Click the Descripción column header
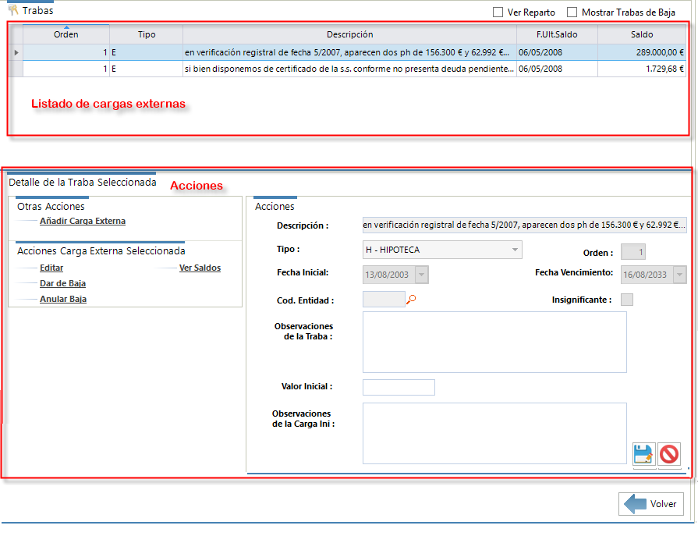Image resolution: width=698 pixels, height=536 pixels. 349,34
